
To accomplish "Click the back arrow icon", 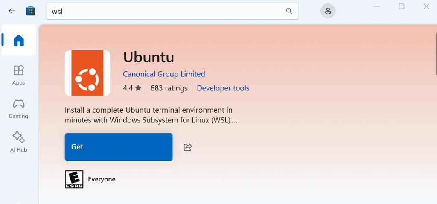I will (x=12, y=11).
